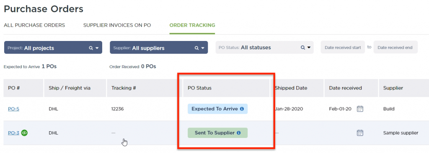The height and width of the screenshot is (153, 429).
Task: Click the info icon on Expected To Arrive badge
Action: (242, 109)
